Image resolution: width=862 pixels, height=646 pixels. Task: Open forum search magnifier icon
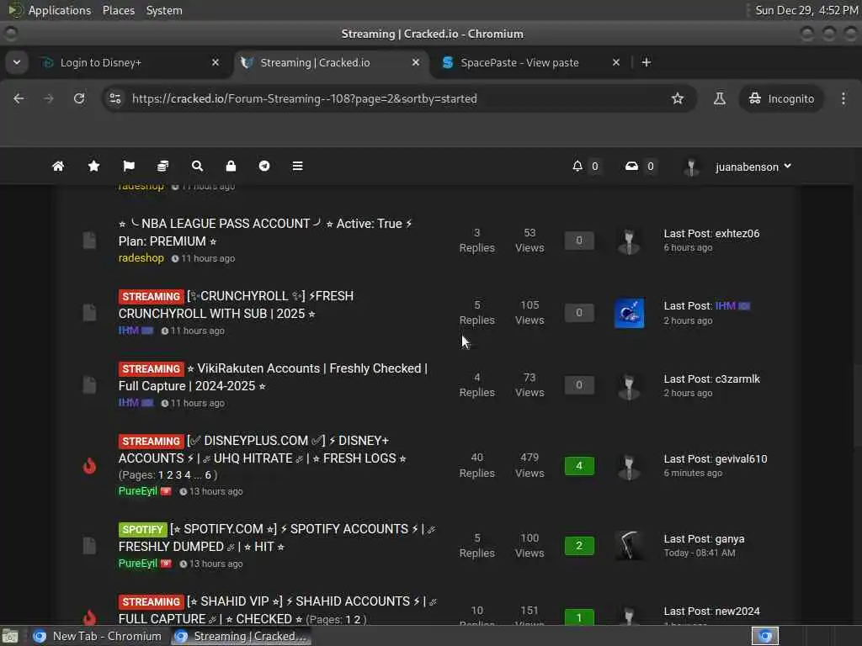coord(197,166)
